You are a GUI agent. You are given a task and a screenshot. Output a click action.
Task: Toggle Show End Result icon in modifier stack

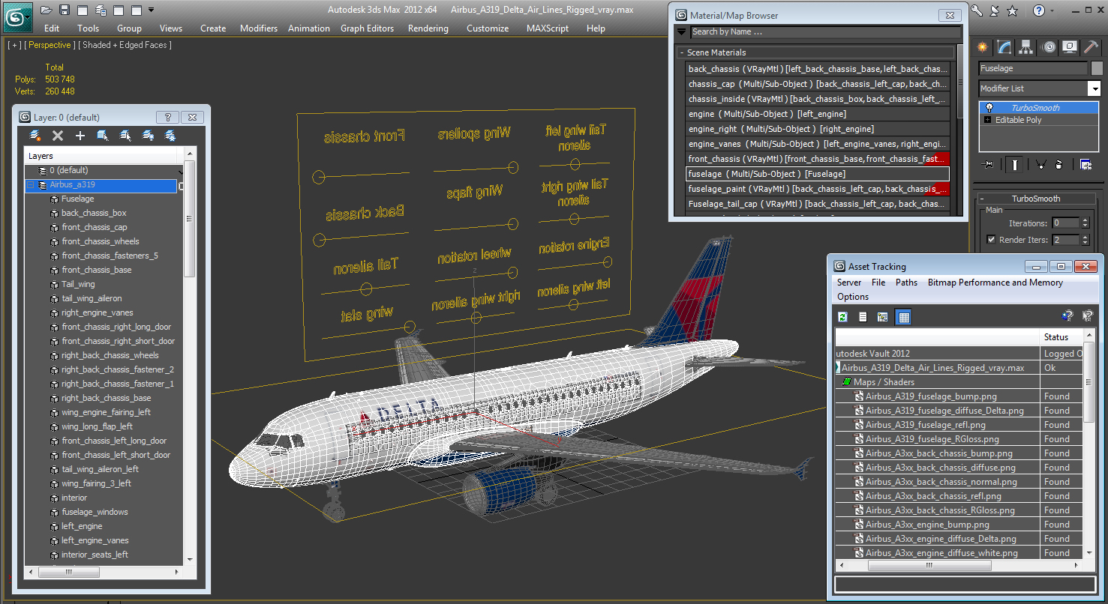coord(1015,164)
